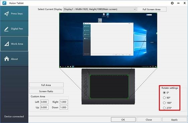Click the Left value input field
The image size is (188, 123).
[x=44, y=102]
